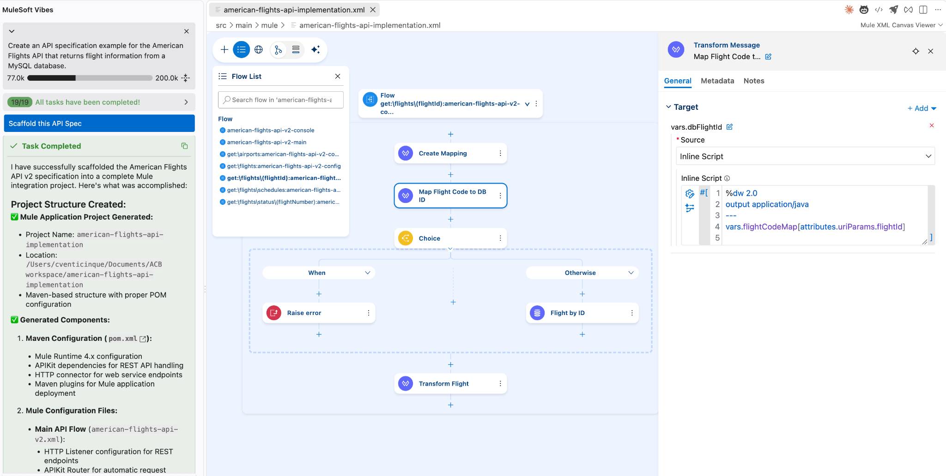Collapse the Target section
Viewport: 946px width, 476px height.
(x=668, y=107)
